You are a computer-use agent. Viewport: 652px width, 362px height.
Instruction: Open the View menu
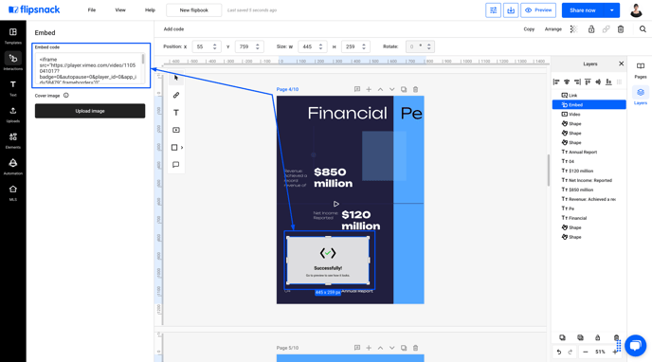(120, 10)
